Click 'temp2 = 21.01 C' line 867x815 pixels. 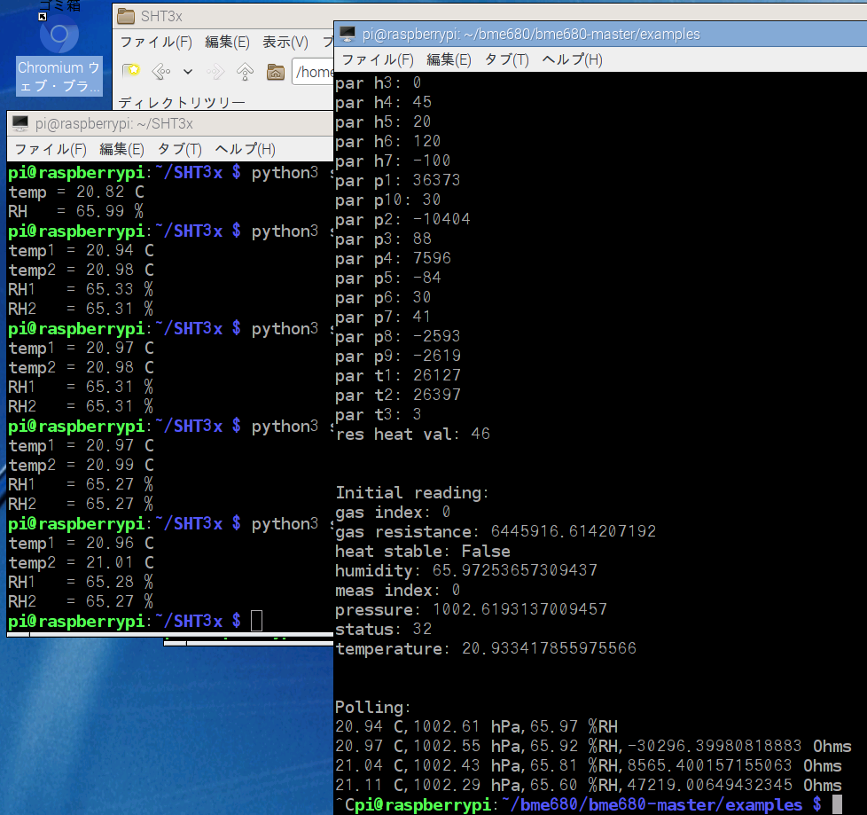[x=81, y=563]
